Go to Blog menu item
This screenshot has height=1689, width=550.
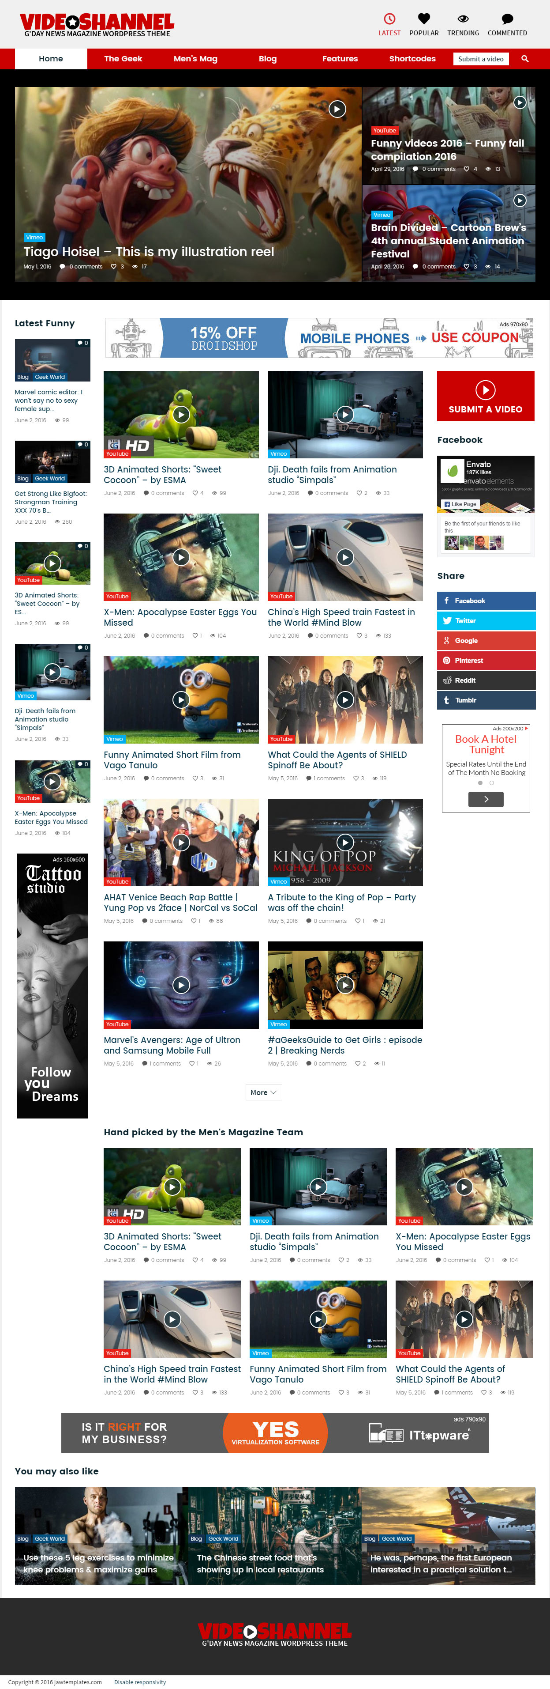click(x=268, y=59)
